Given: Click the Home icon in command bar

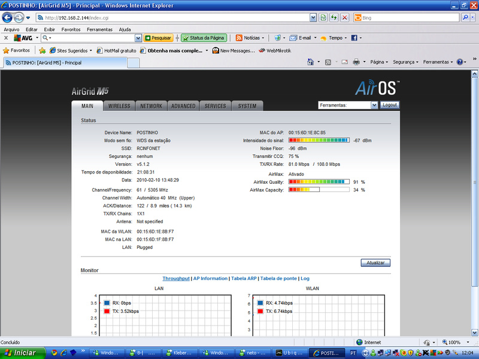Looking at the screenshot, I should click(x=310, y=62).
